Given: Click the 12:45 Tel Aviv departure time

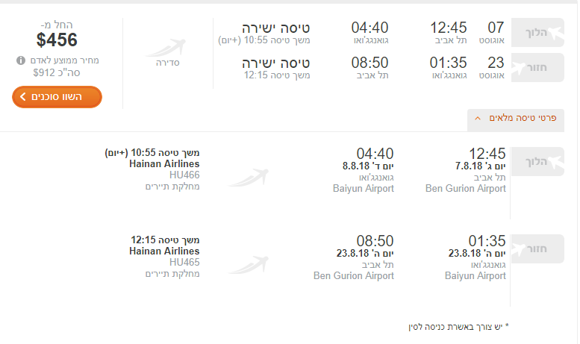Looking at the screenshot, I should [x=449, y=28].
